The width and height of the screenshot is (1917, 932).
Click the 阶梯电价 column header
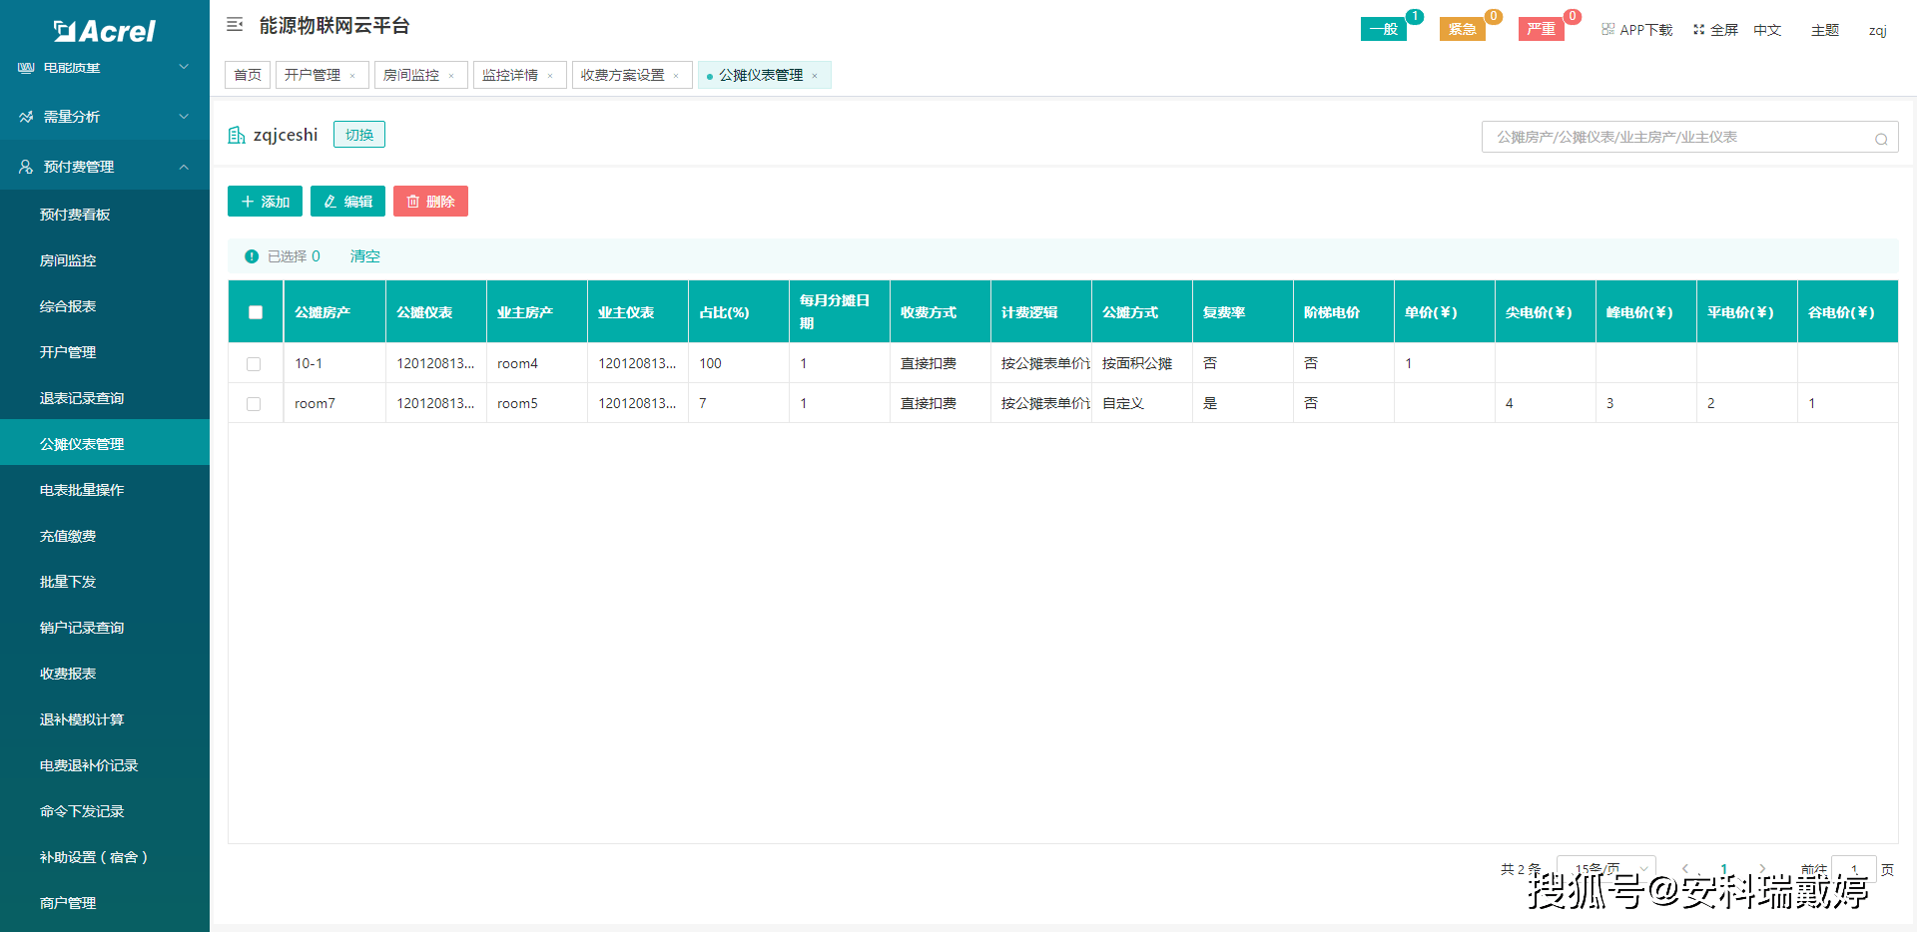(1343, 312)
